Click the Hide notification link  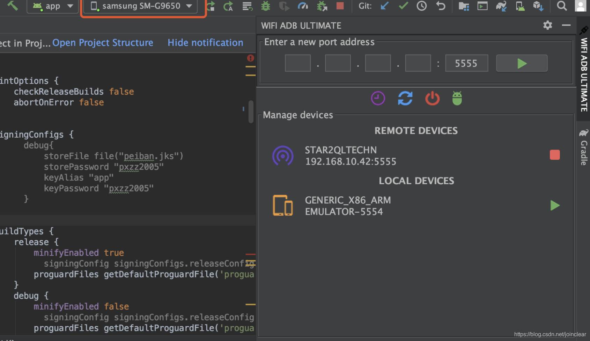[205, 43]
